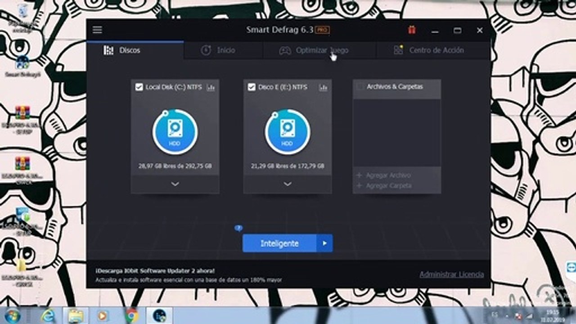
Task: Open Windows Media Player from taskbar
Action: [103, 315]
